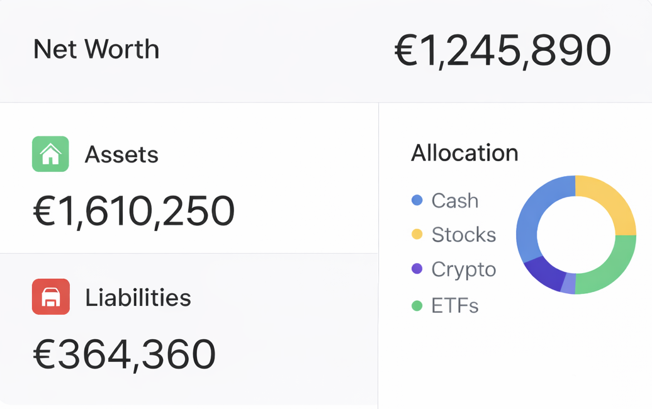Click the blue Cash legend dot
652x409 pixels.
pyautogui.click(x=417, y=201)
